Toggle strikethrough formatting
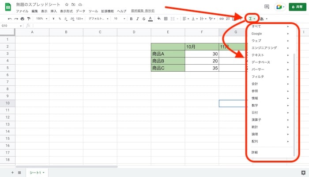 pos(143,19)
